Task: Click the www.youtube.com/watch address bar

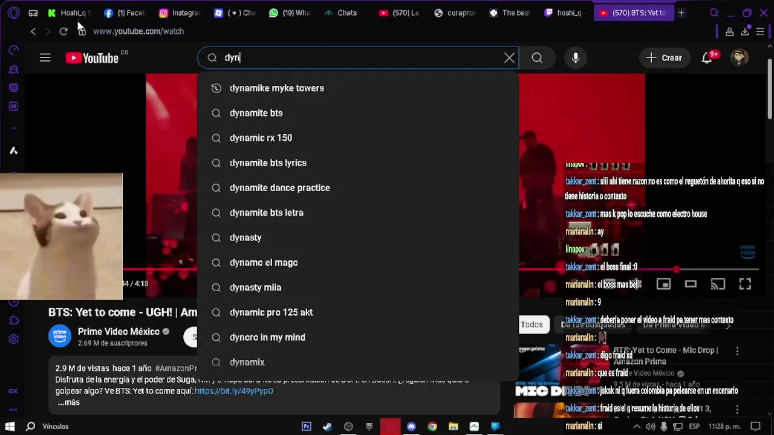Action: 138,31
